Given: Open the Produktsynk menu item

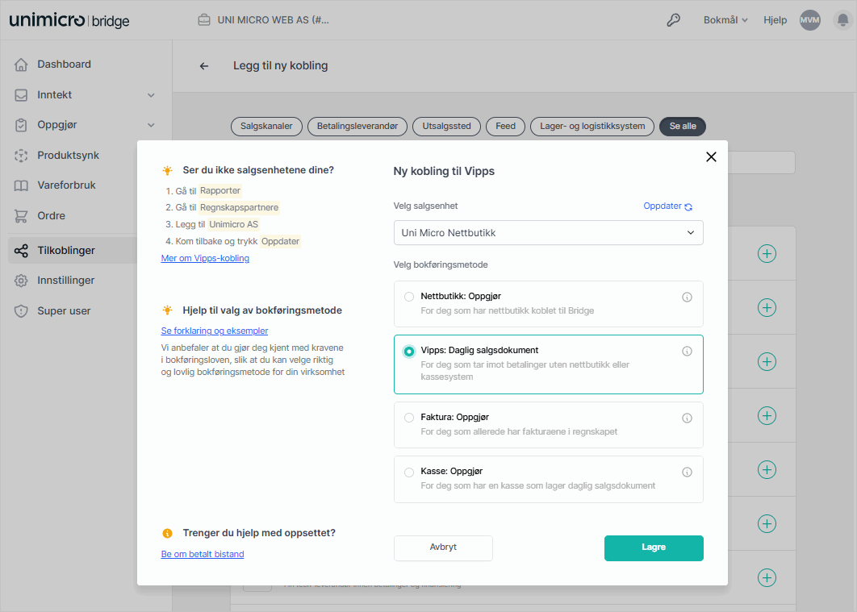Looking at the screenshot, I should (x=69, y=156).
